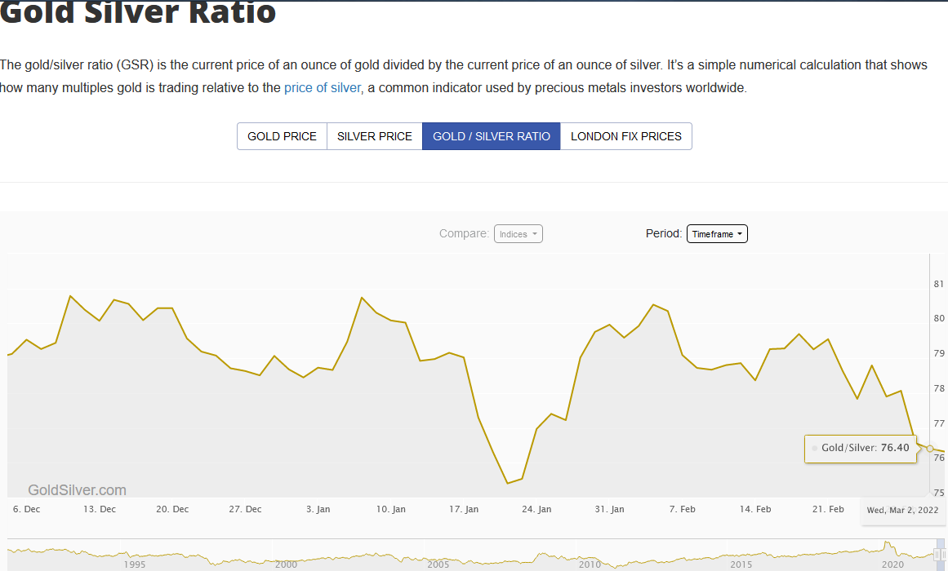Screen dimensions: 948x571
Task: Click the 78 value on y-axis
Action: [939, 388]
